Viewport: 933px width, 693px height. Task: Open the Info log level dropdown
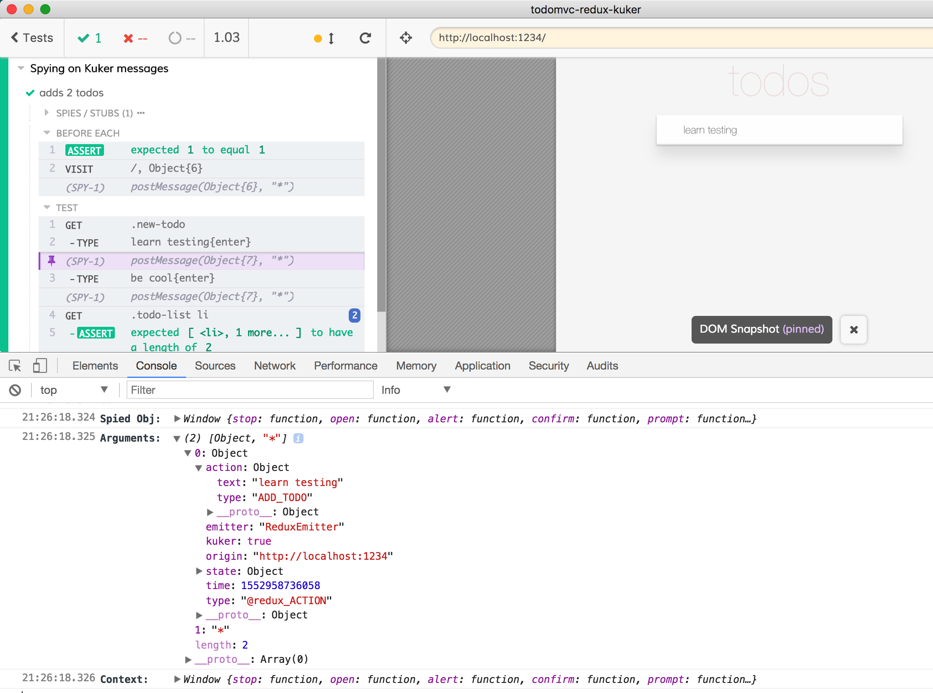(415, 390)
